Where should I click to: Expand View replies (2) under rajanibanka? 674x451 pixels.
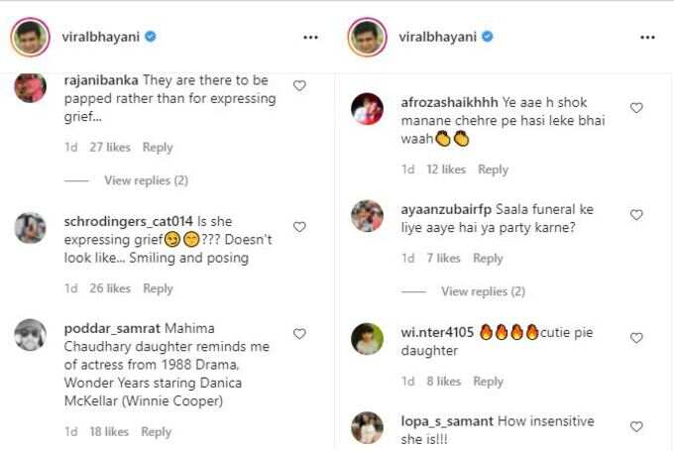tap(146, 180)
